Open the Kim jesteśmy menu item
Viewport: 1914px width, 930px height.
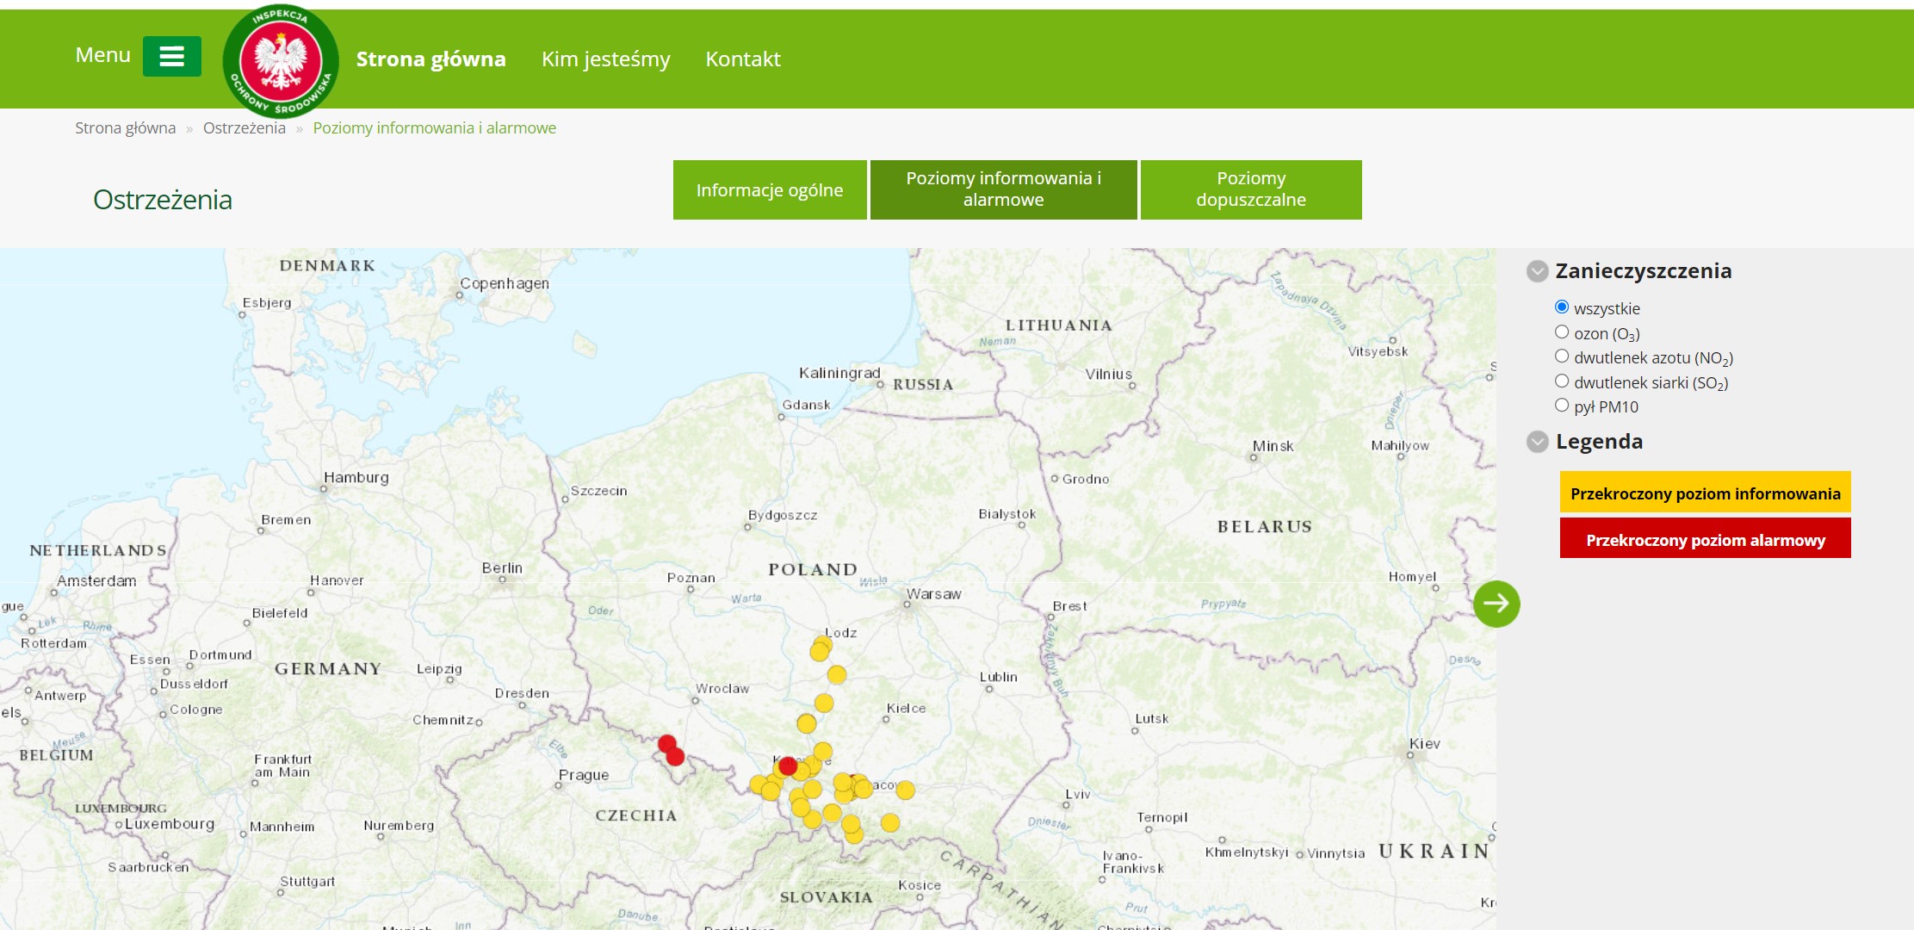pyautogui.click(x=605, y=59)
